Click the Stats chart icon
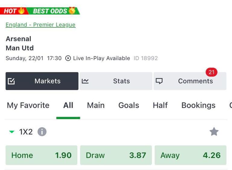The image size is (232, 170). coord(85,81)
